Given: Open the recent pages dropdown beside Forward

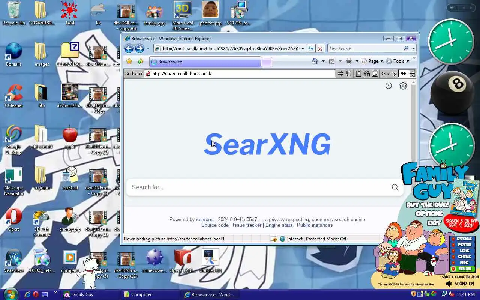Looking at the screenshot, I should point(148,49).
